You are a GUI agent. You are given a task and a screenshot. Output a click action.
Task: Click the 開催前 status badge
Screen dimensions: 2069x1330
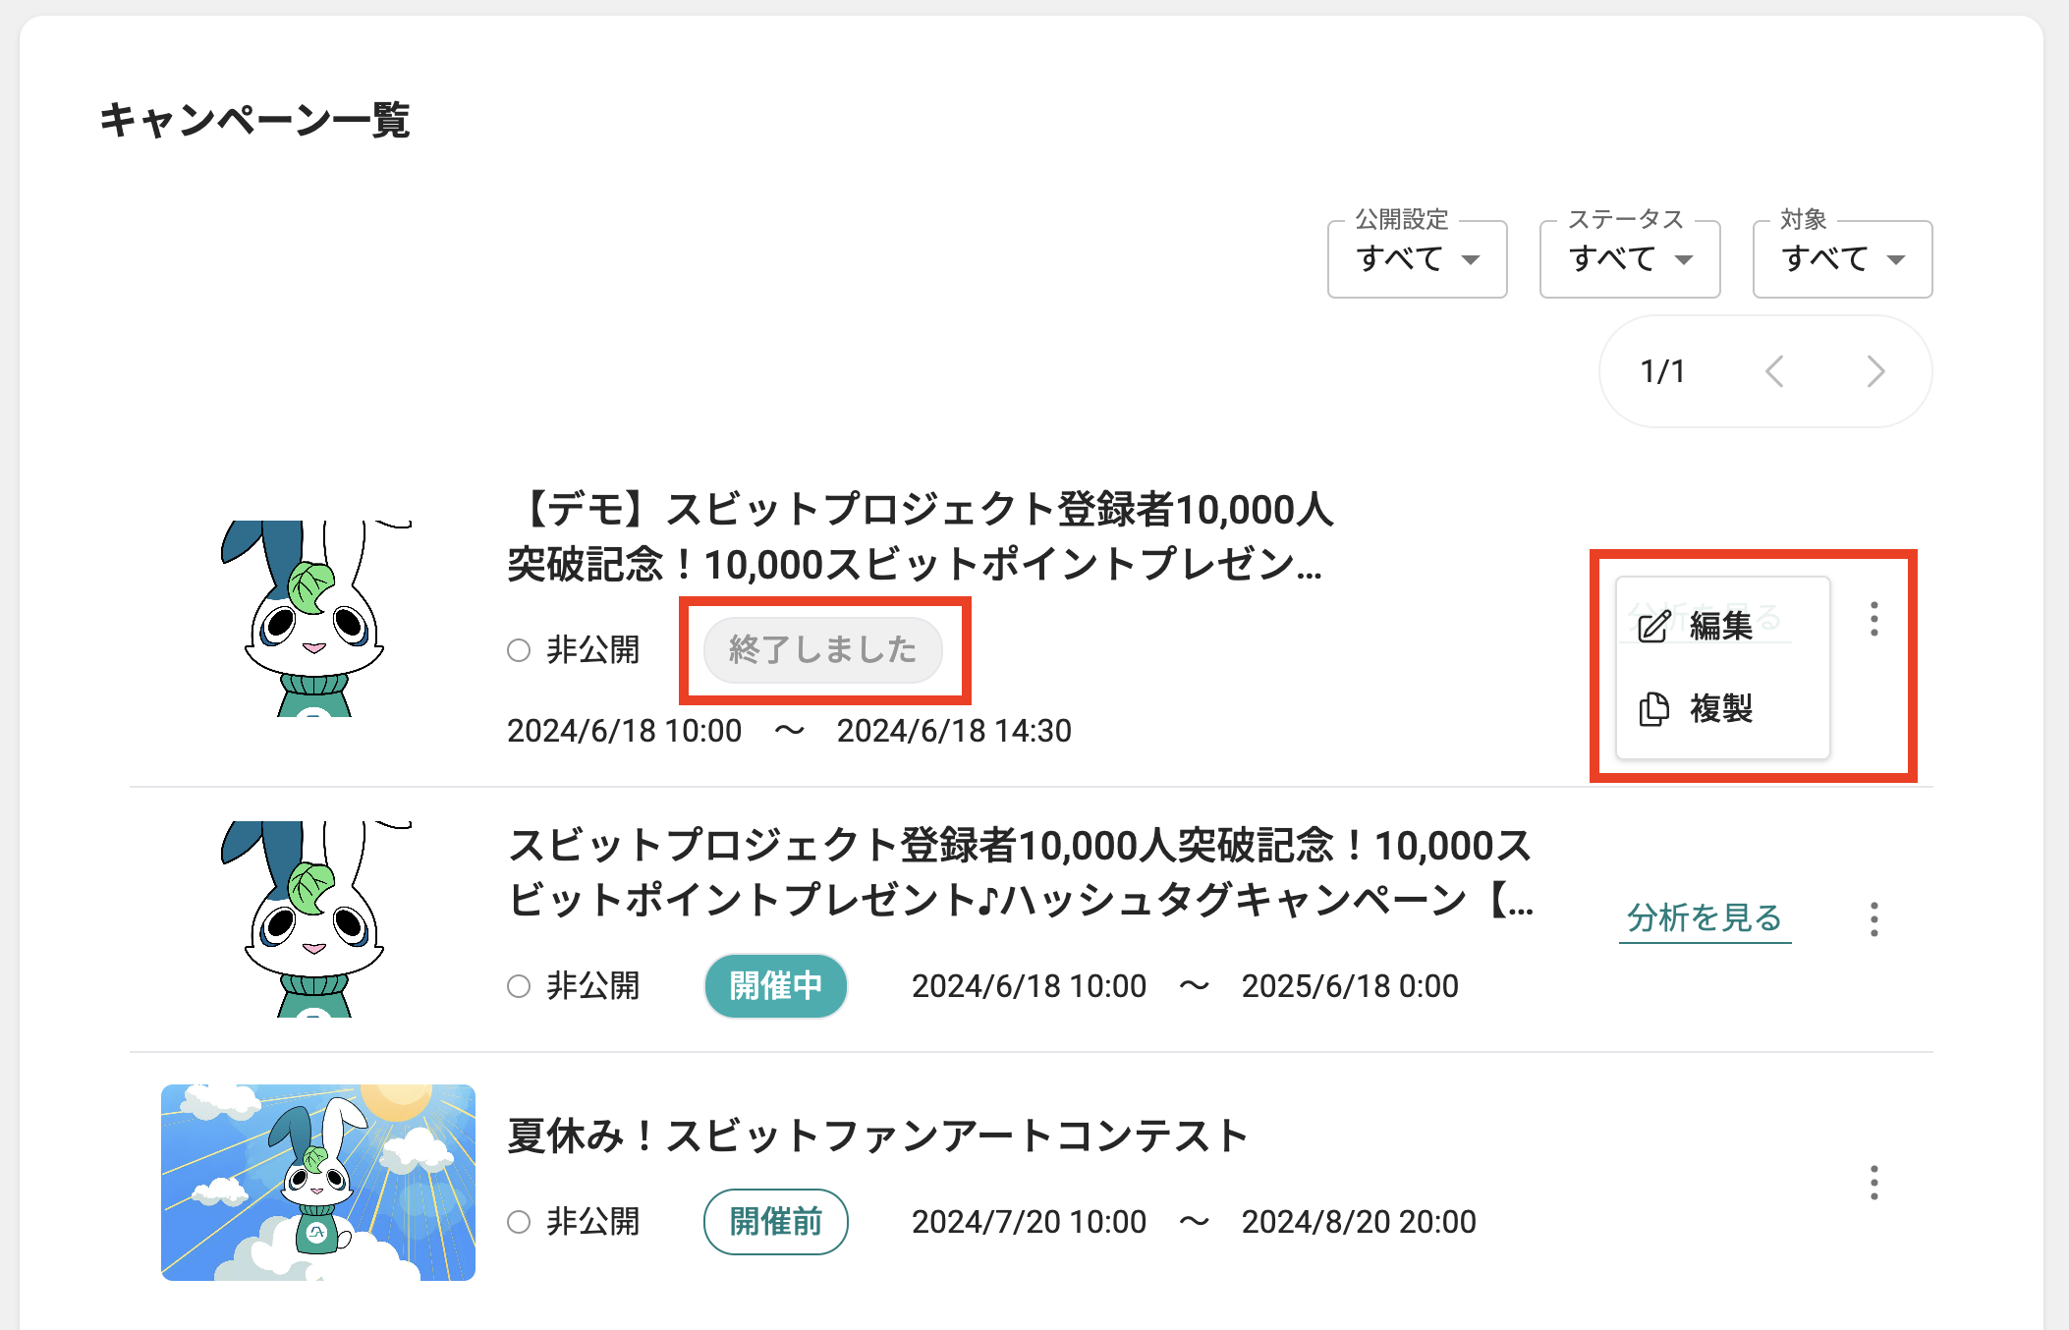(776, 1222)
